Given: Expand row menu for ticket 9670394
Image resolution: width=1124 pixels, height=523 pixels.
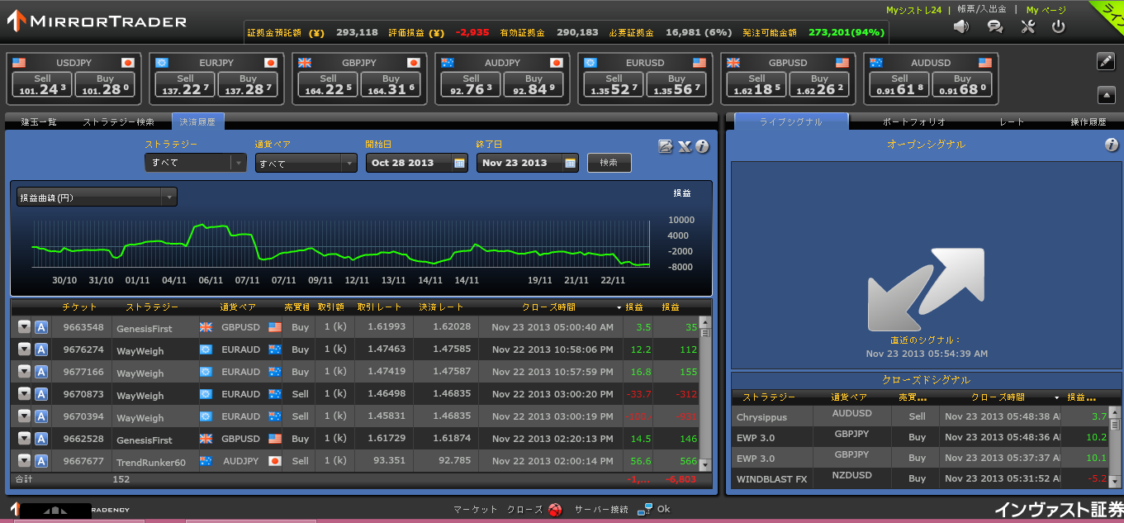Looking at the screenshot, I should point(24,416).
